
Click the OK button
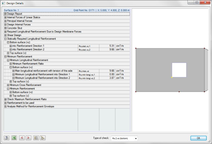click(x=199, y=138)
